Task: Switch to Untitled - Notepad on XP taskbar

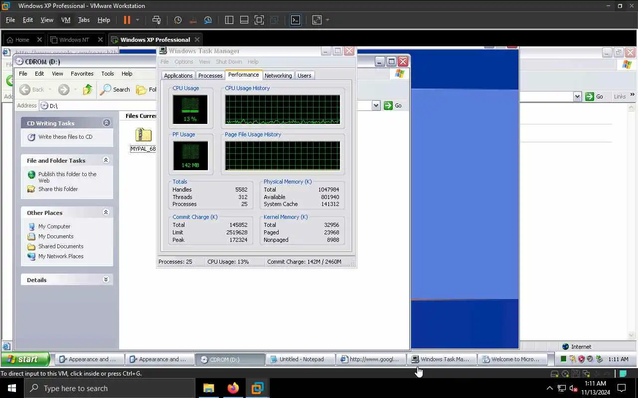Action: (x=301, y=359)
